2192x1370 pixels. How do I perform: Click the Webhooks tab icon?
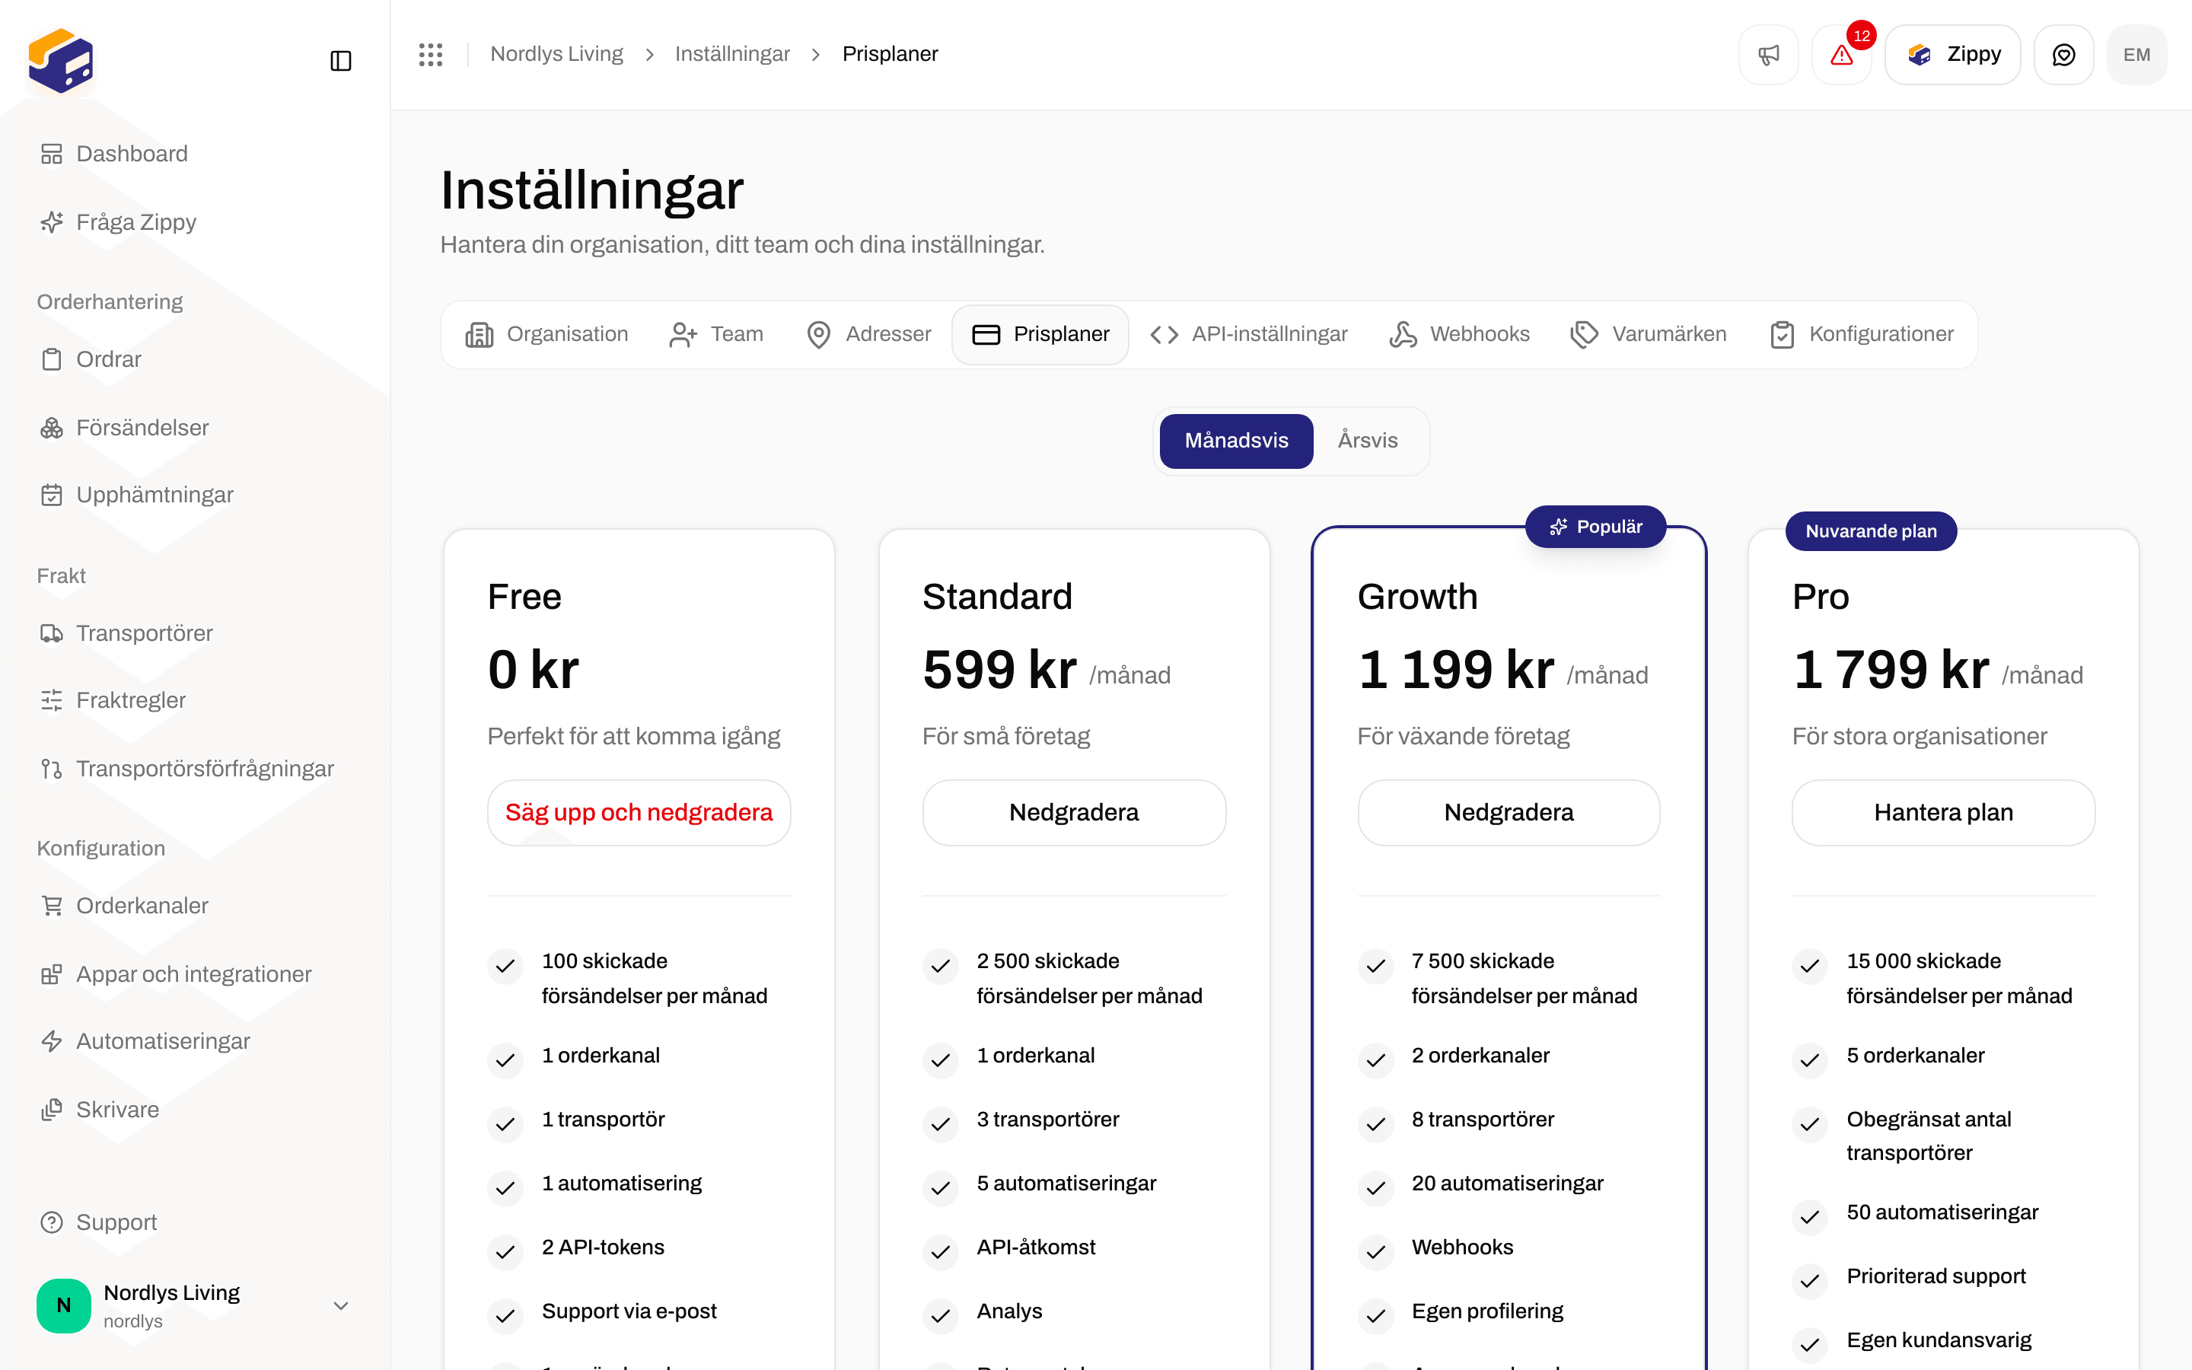1403,334
